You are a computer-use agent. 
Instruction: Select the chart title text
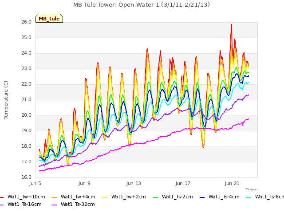[142, 5]
